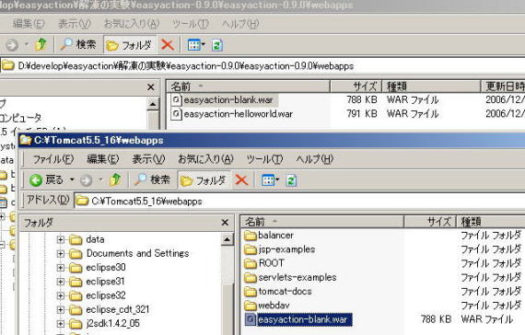Toggle the Folders pane in Tomcat window

tap(204, 180)
